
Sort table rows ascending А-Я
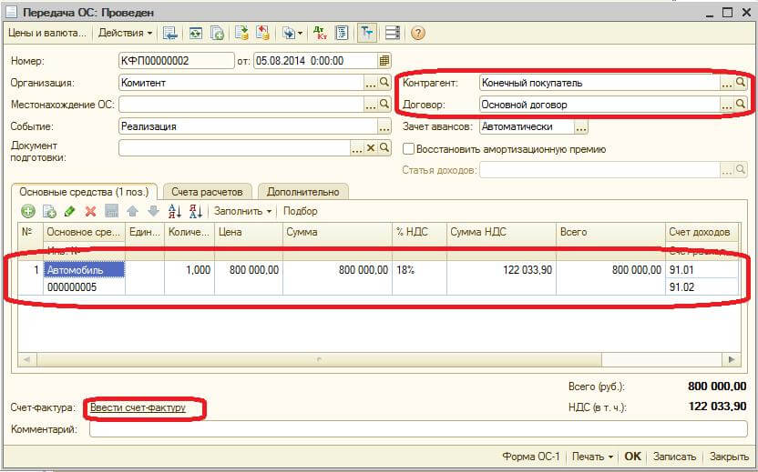(175, 211)
